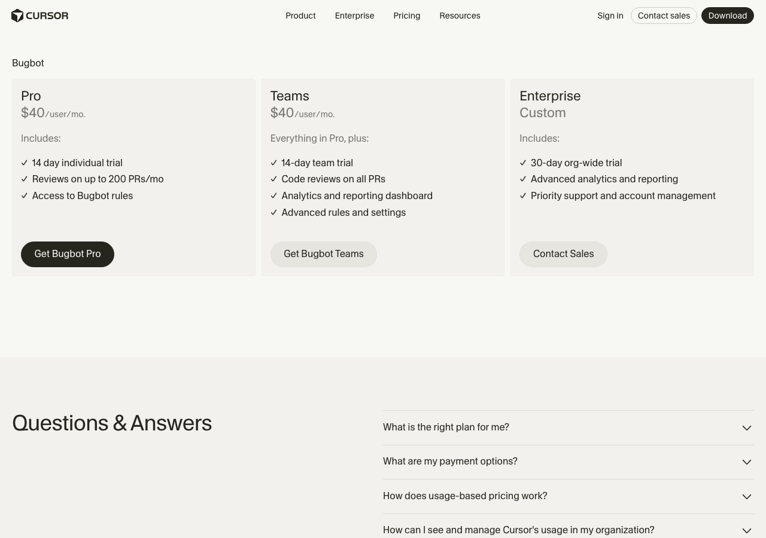766x538 pixels.
Task: Open the Product menu
Action: [300, 16]
